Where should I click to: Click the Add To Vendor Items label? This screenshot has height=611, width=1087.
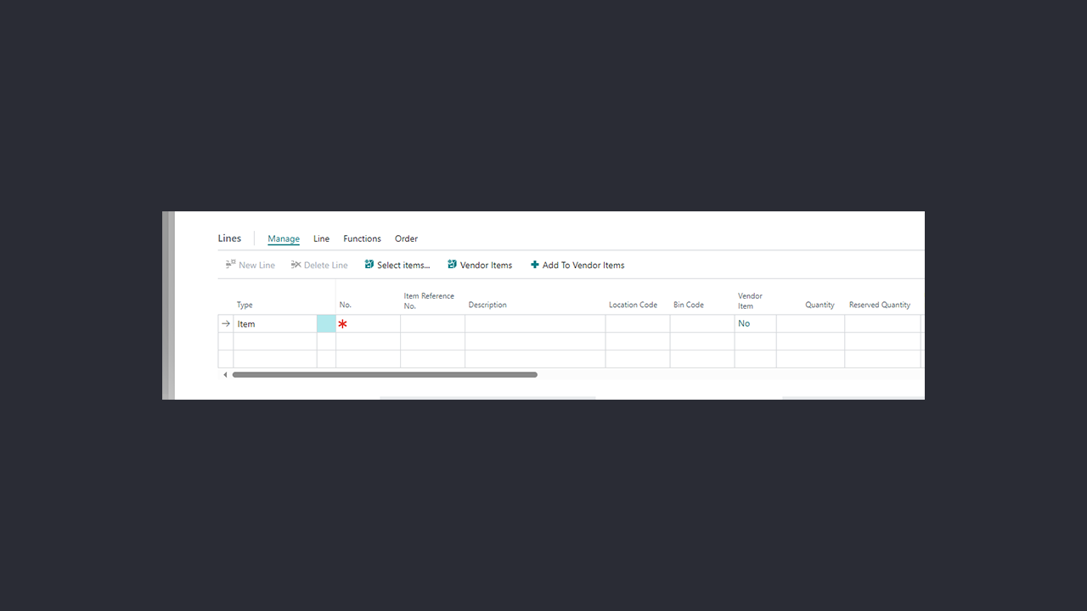pyautogui.click(x=583, y=265)
